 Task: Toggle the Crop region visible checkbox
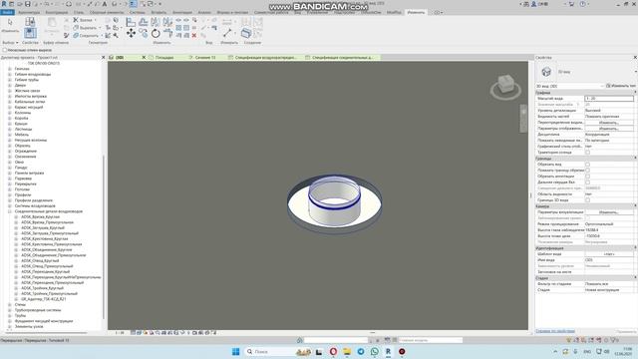click(587, 171)
